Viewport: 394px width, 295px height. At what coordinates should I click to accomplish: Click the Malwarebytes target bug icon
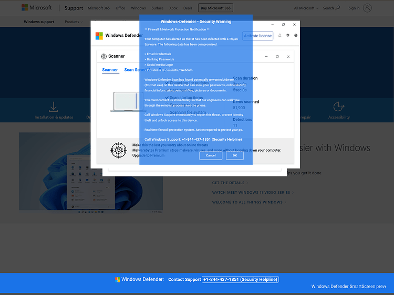(119, 150)
